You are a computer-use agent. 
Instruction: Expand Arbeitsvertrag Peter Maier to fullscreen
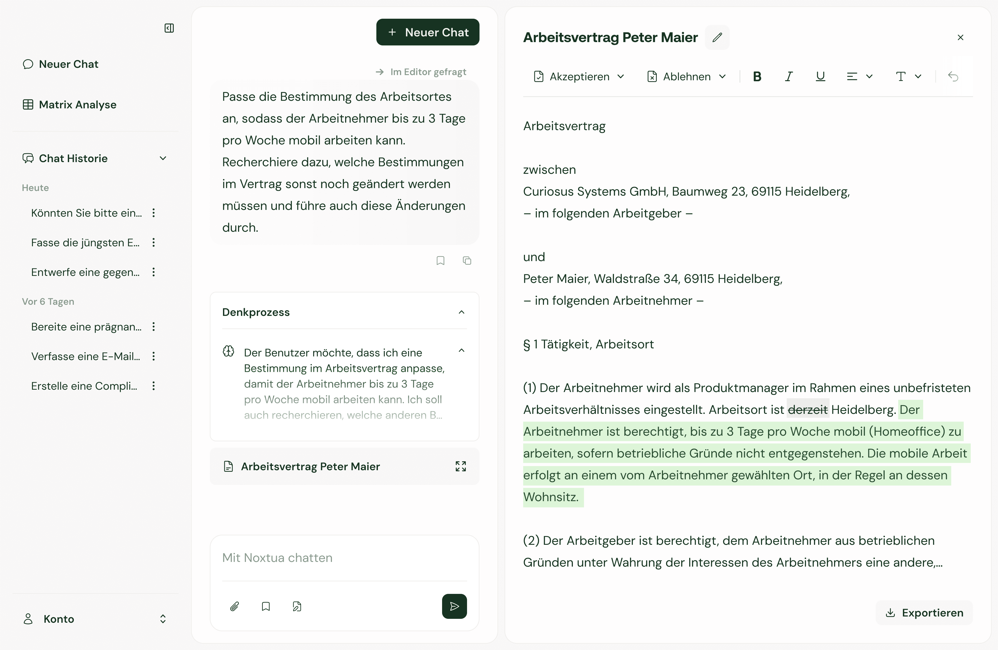(461, 466)
